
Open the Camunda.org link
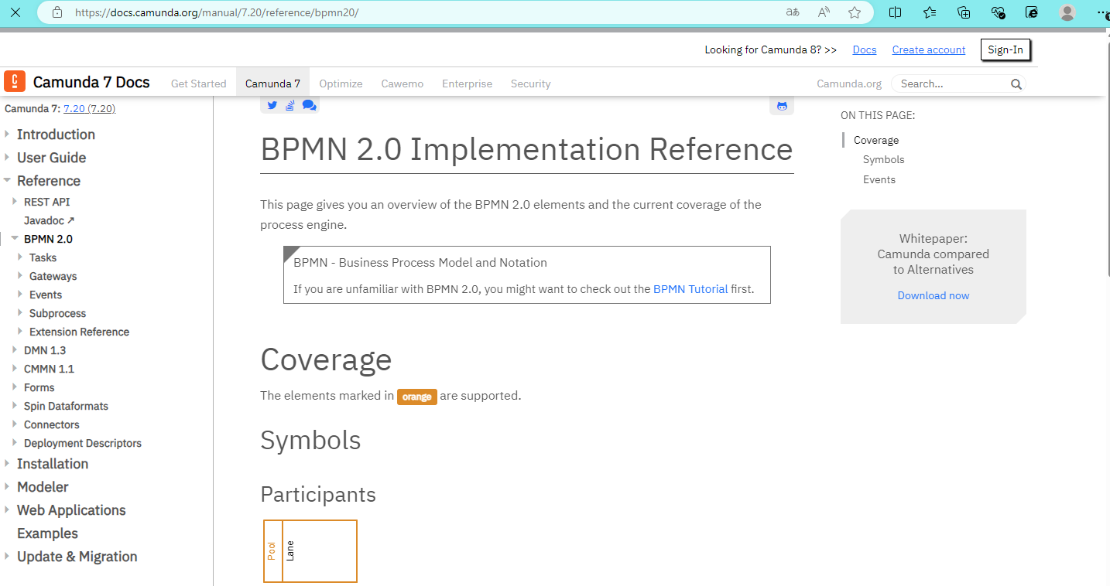[849, 83]
